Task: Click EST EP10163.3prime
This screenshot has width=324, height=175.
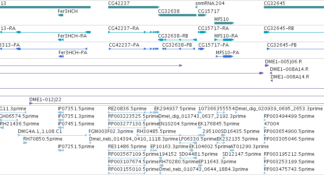Action: pyautogui.click(x=169, y=147)
